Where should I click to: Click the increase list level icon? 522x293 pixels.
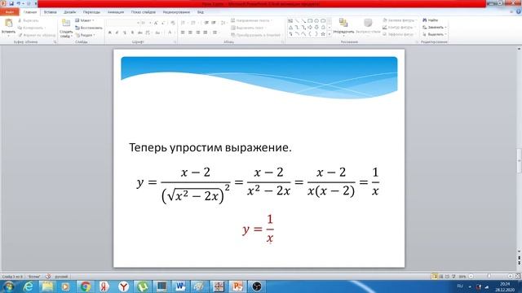214,23
